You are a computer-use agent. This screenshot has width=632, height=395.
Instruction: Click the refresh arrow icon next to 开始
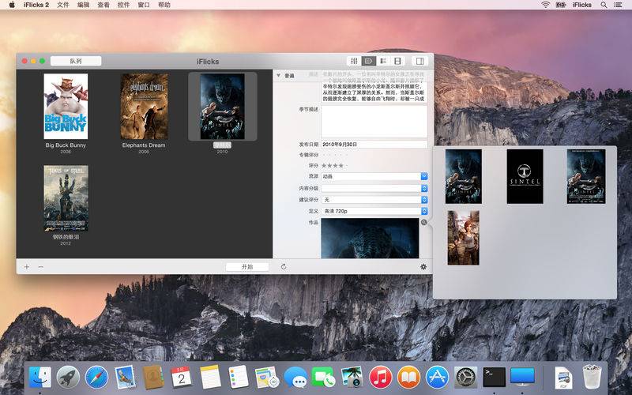tap(284, 267)
